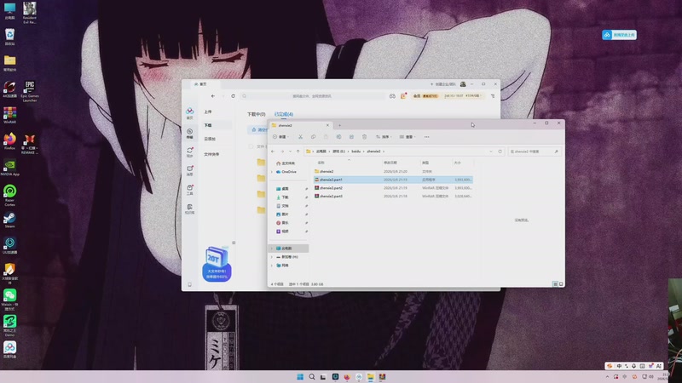Screen dimensions: 682x383
Task: Open the New dropdown in Explorer toolbar
Action: click(x=281, y=137)
